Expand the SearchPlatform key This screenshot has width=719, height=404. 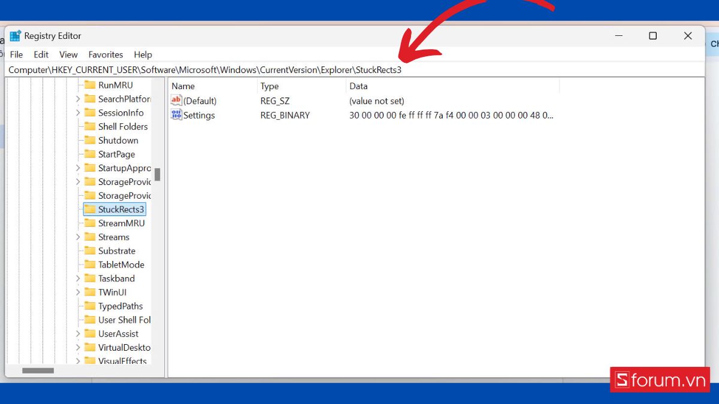[x=78, y=99]
